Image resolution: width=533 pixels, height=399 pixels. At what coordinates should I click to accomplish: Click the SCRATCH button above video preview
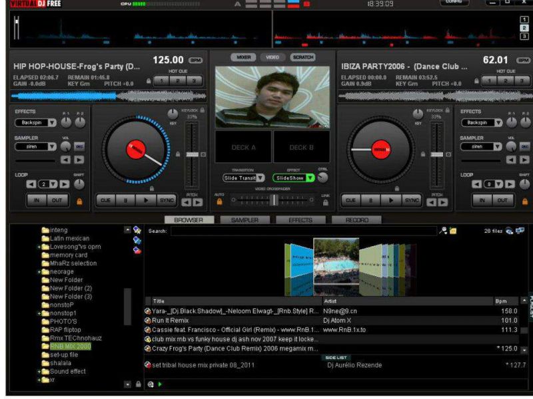(302, 58)
